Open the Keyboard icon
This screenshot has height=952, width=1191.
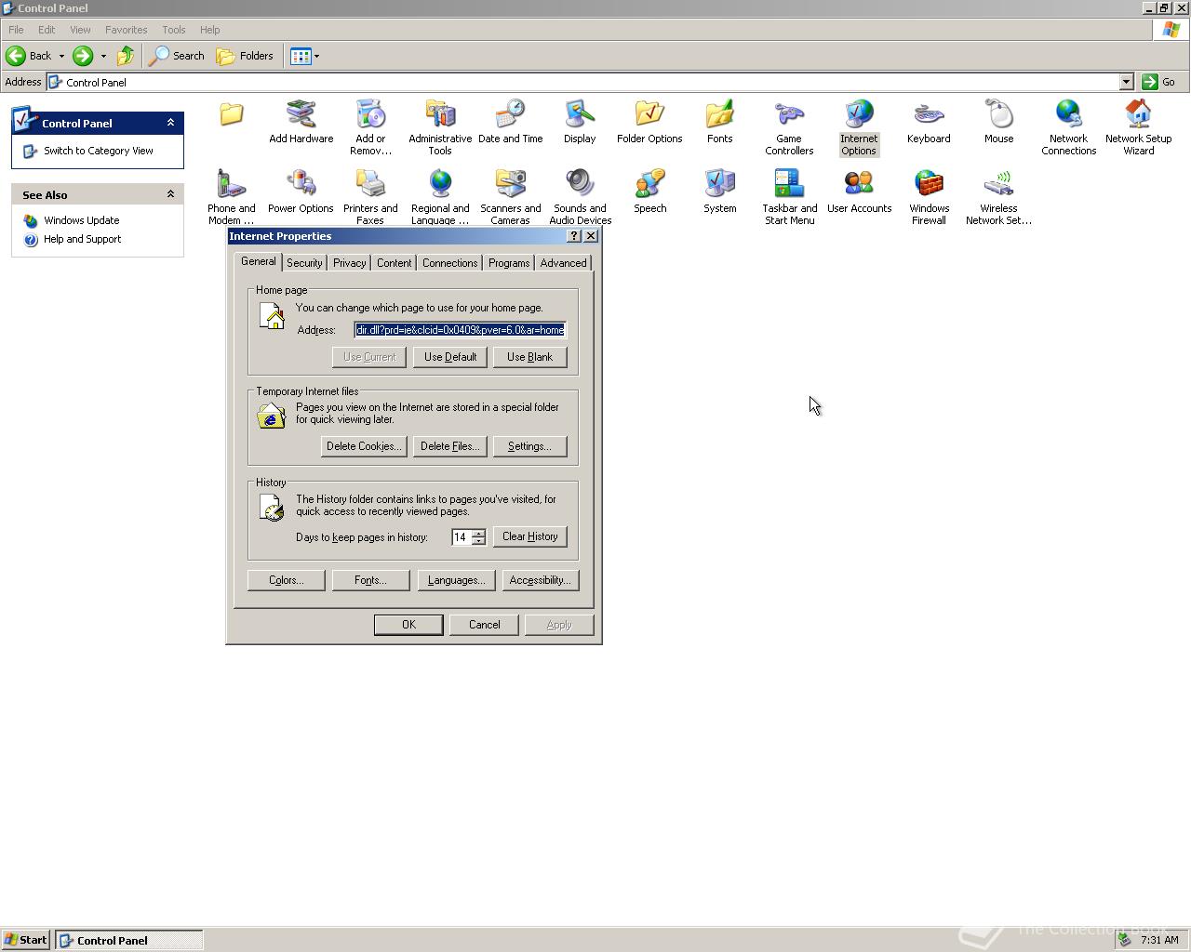point(929,122)
